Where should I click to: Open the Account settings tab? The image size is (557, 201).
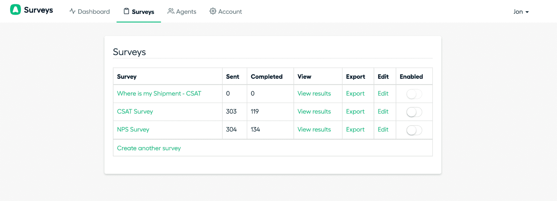(x=230, y=12)
